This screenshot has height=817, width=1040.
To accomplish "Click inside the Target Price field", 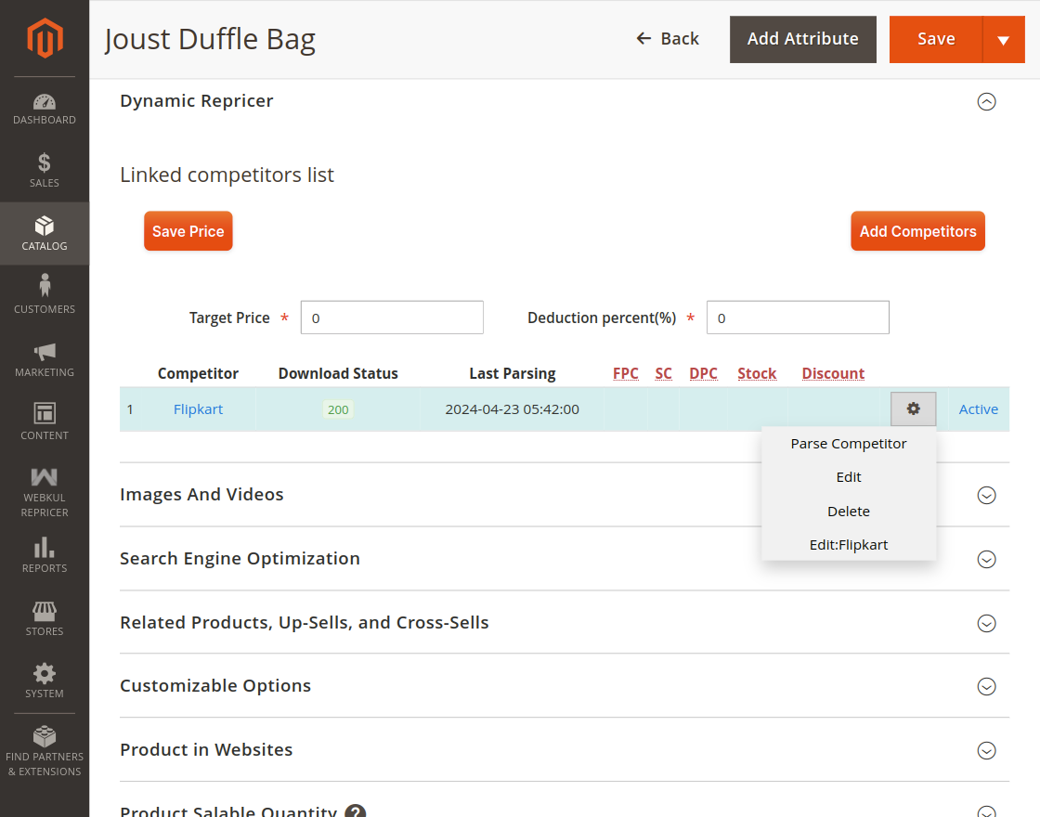I will coord(391,318).
